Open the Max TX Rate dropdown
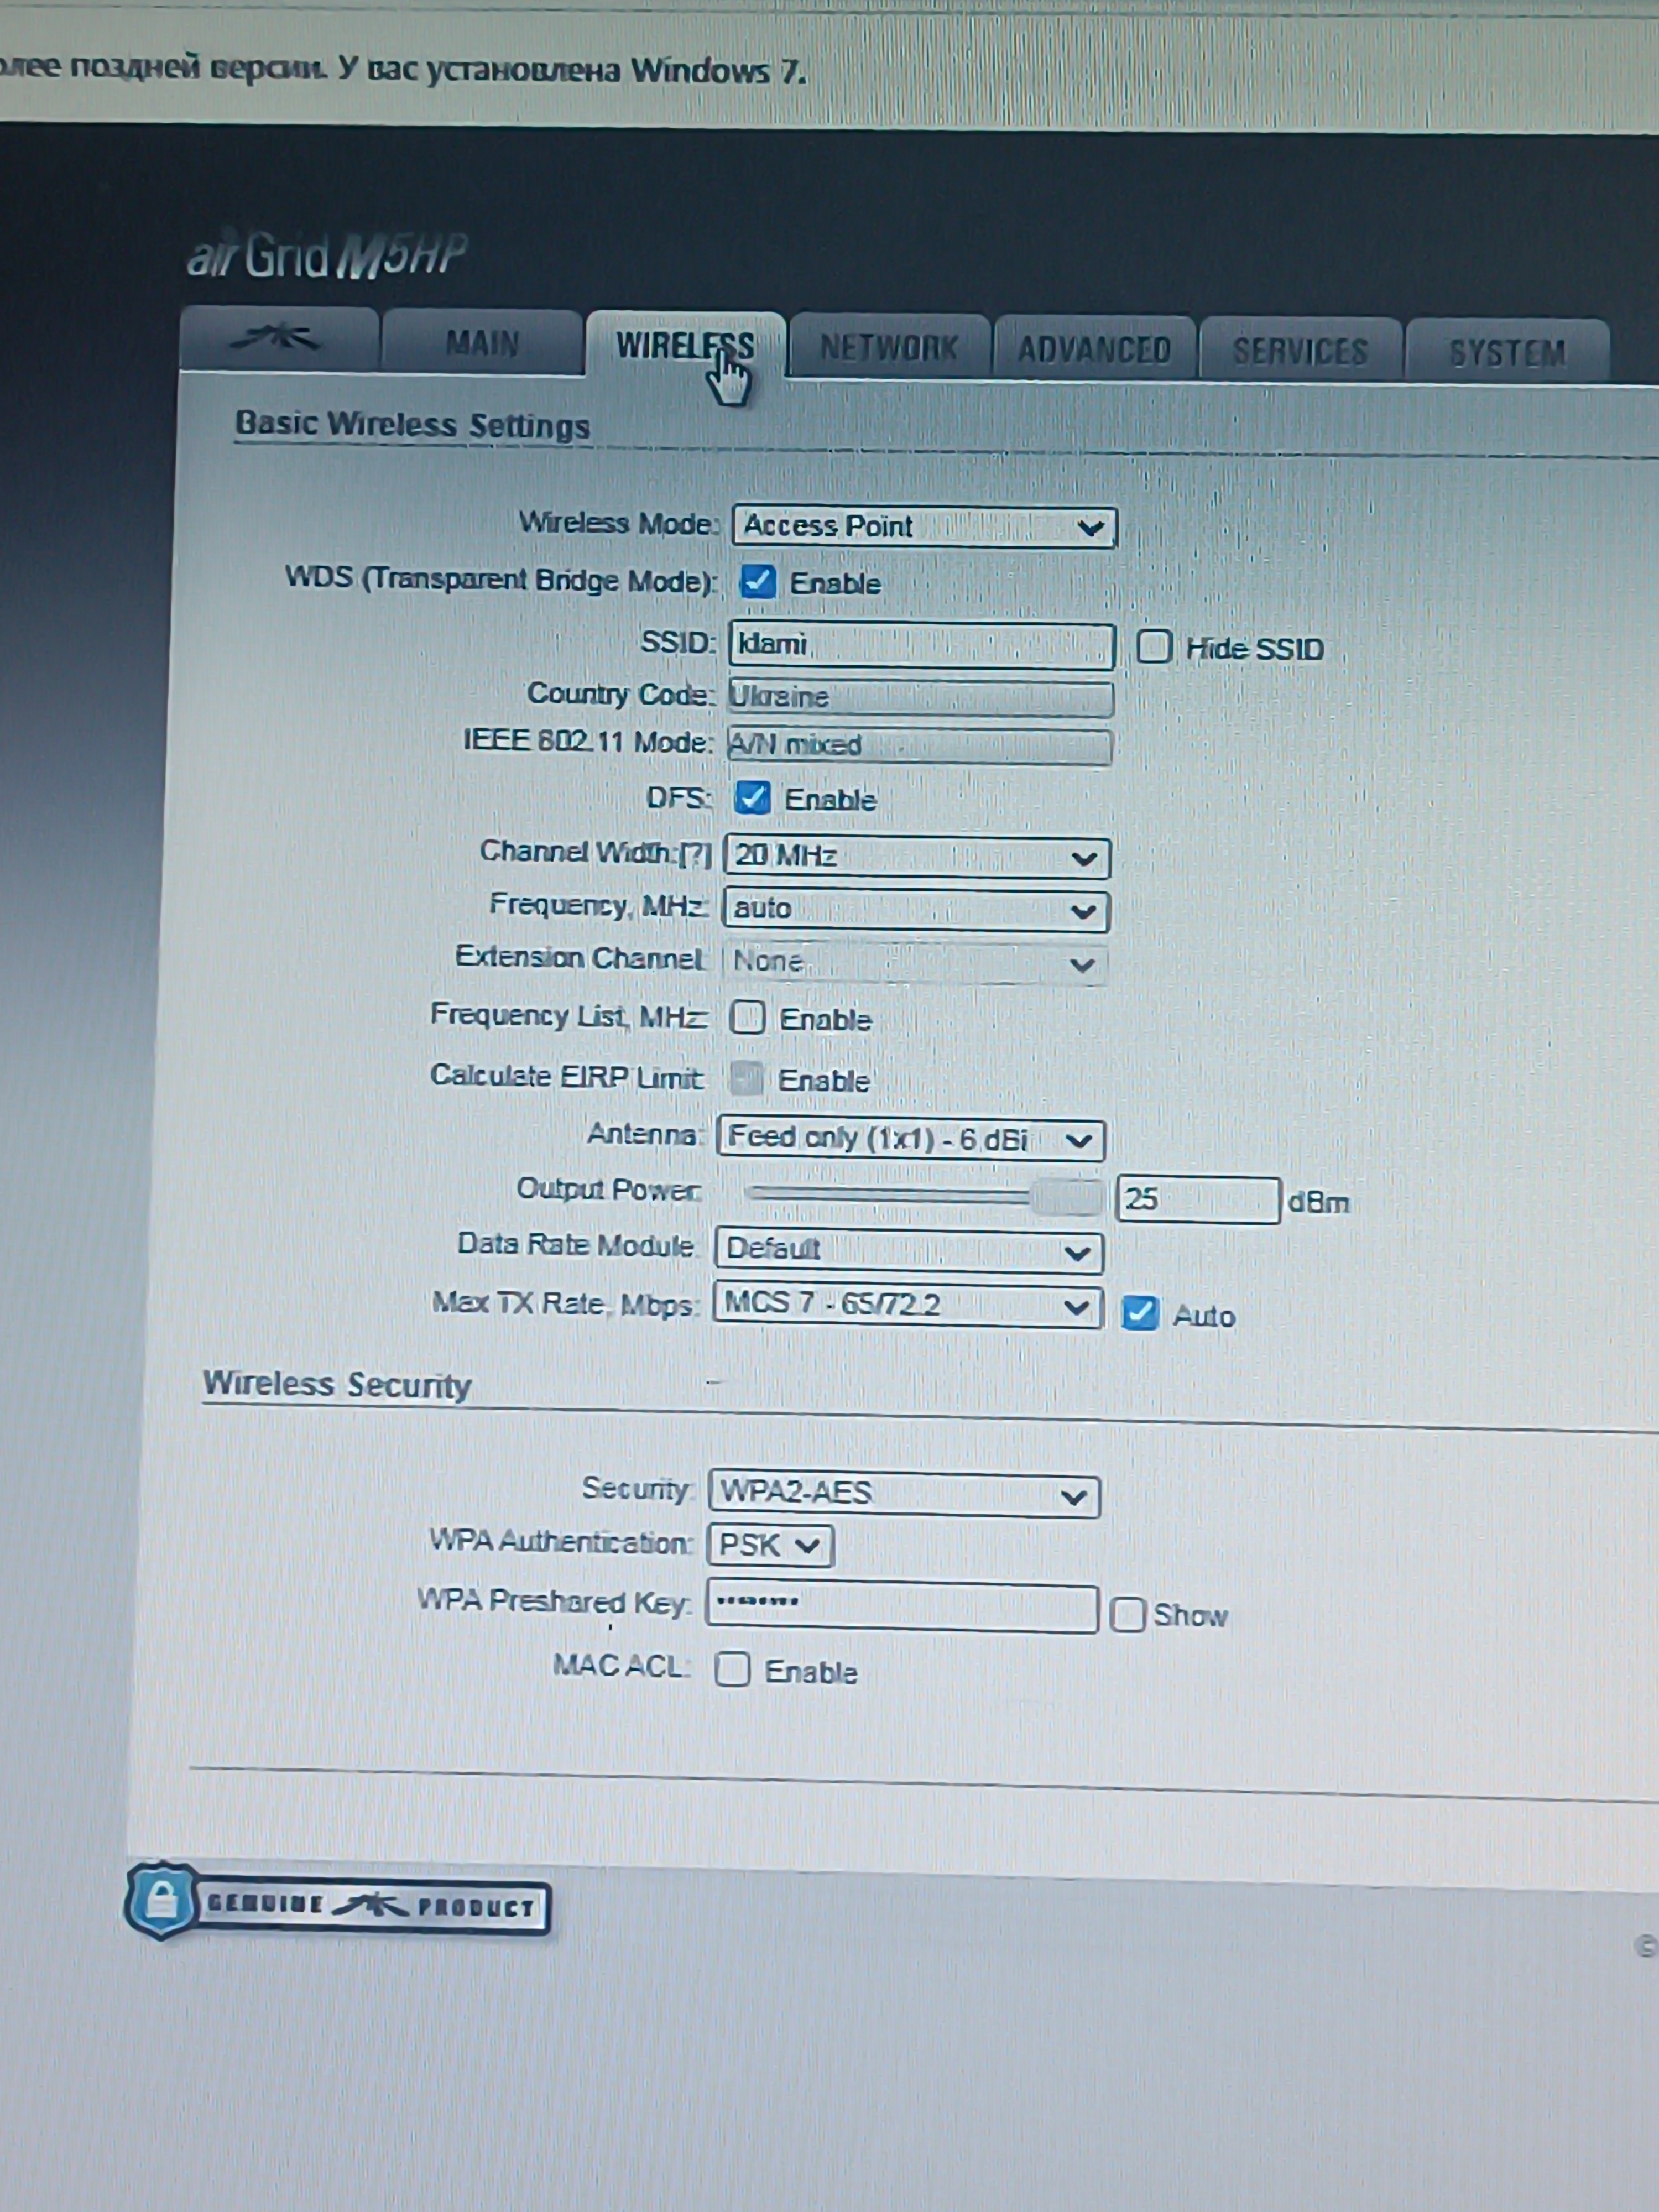Screen dimensions: 1659x2212 point(908,1306)
